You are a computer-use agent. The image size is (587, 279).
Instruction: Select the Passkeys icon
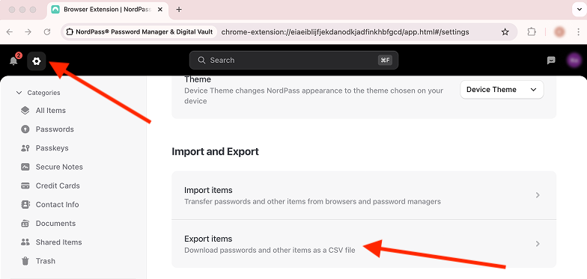25,148
